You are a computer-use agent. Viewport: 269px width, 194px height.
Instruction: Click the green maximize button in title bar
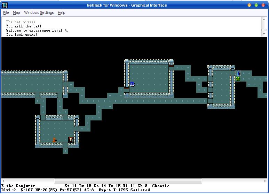coord(256,5)
